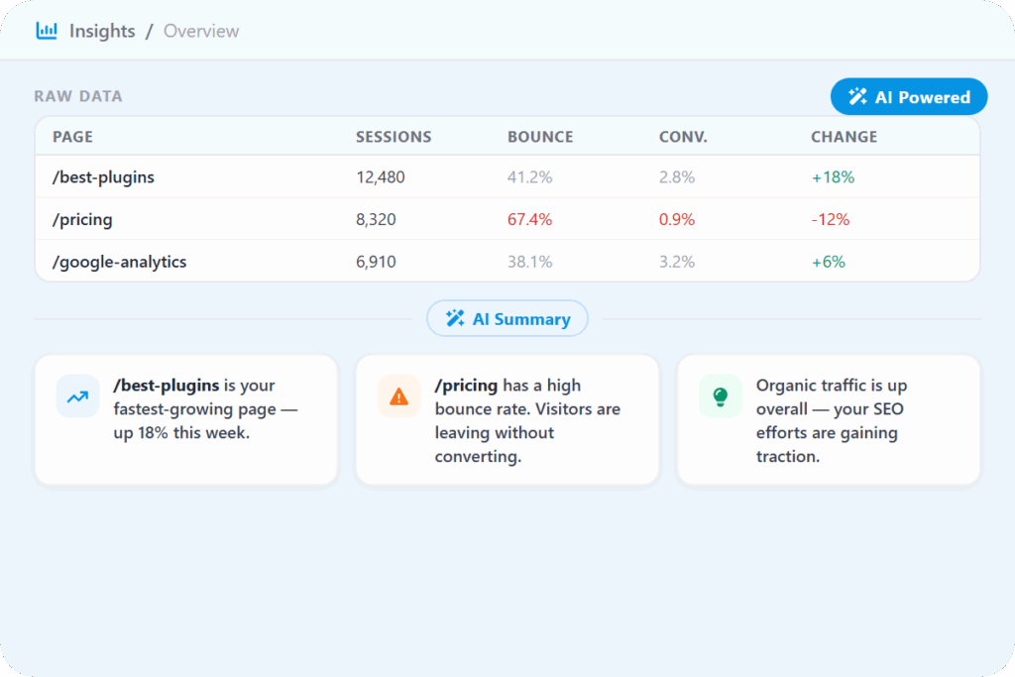Click the trending-up arrow icon
The image size is (1015, 677).
(77, 396)
